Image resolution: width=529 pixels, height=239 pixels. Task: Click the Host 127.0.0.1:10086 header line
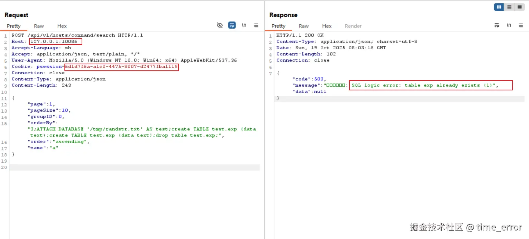tap(44, 42)
